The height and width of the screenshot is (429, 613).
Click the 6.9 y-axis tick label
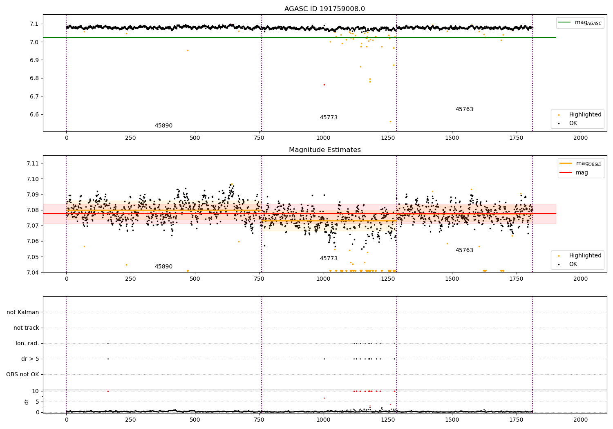tap(34, 60)
